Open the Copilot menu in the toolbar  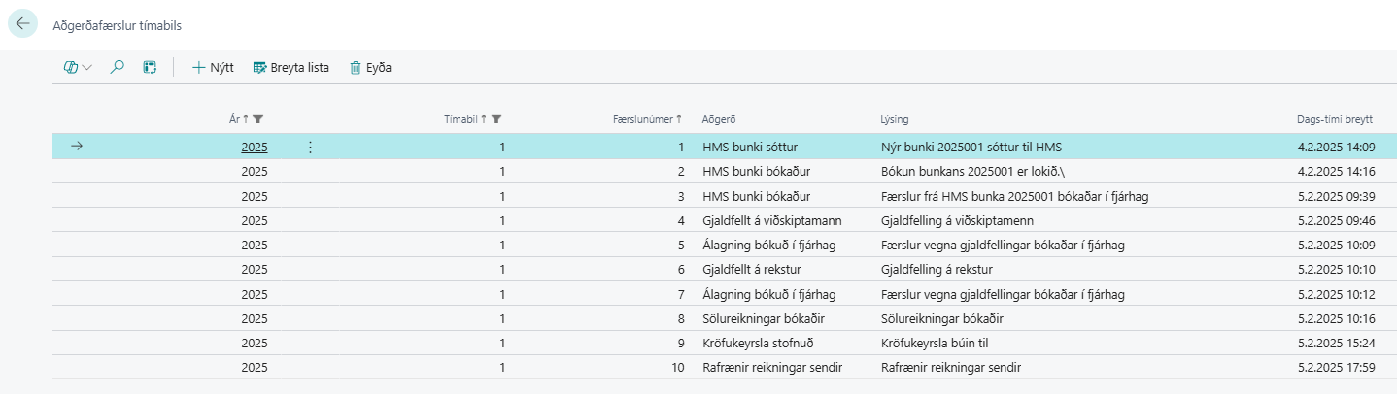pos(78,68)
